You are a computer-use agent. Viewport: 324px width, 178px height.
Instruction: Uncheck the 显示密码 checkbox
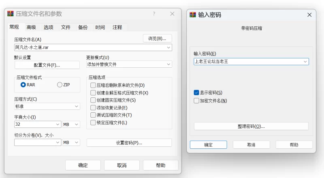tap(197, 92)
